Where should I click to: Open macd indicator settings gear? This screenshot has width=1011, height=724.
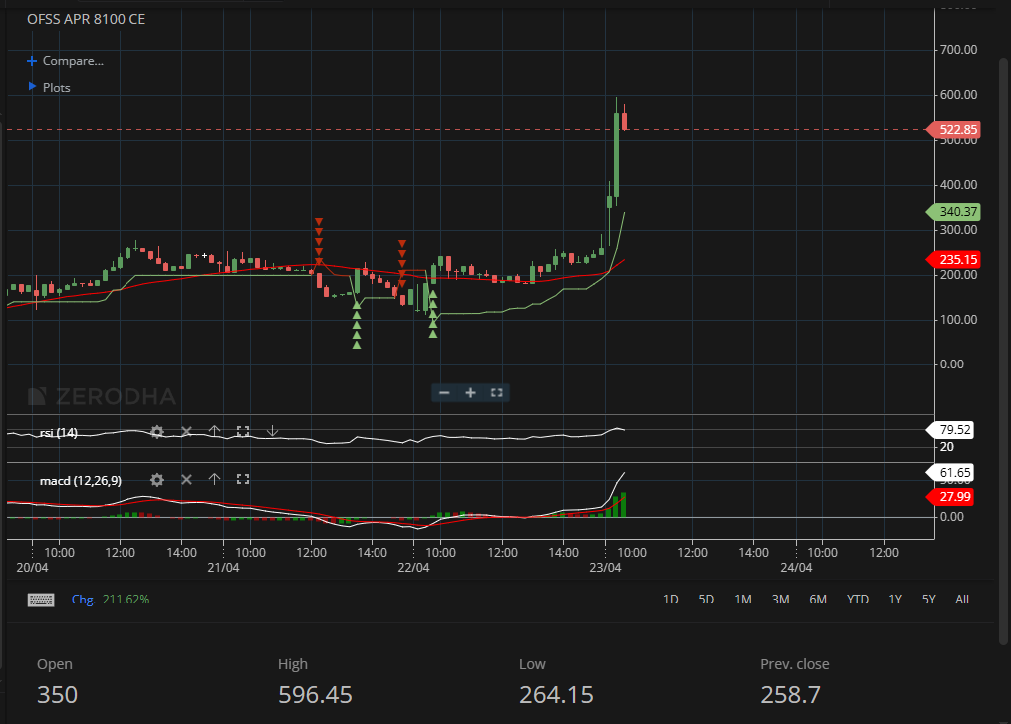pyautogui.click(x=156, y=480)
